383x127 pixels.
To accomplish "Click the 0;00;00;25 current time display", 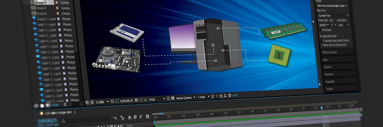I will point(127,101).
